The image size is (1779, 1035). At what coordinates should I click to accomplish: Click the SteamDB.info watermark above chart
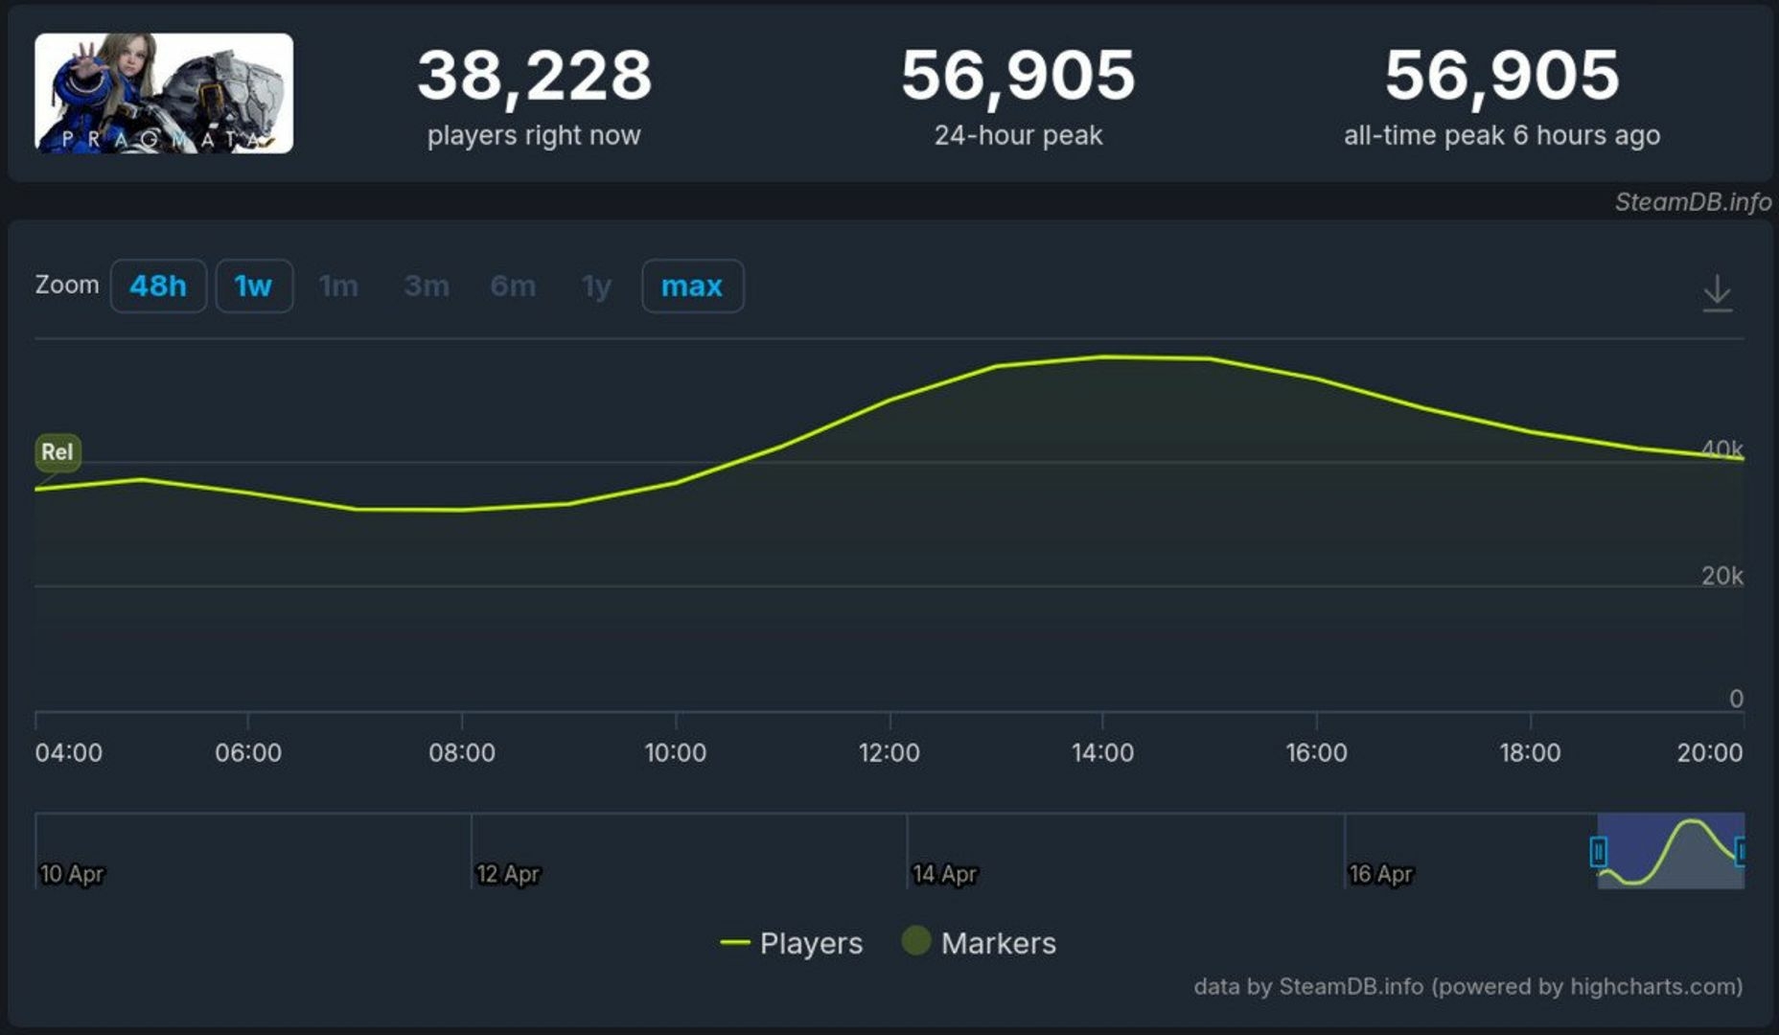1692,202
